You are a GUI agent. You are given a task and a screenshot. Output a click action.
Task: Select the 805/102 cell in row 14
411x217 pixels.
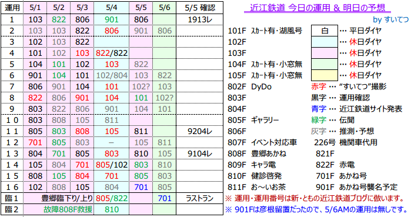point(112,165)
